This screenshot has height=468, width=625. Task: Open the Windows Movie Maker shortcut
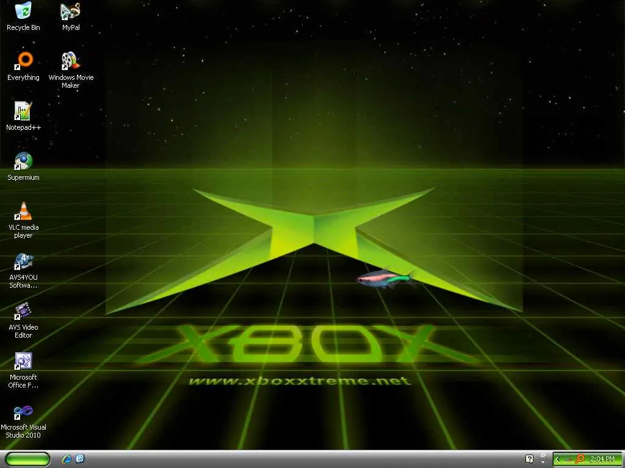click(71, 69)
